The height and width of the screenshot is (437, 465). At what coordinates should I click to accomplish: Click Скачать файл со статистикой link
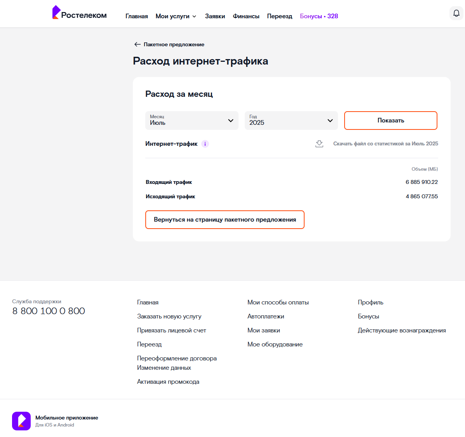[385, 144]
